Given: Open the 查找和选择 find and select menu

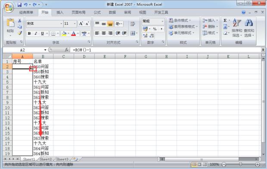Looking at the screenshot, I should [x=249, y=28].
